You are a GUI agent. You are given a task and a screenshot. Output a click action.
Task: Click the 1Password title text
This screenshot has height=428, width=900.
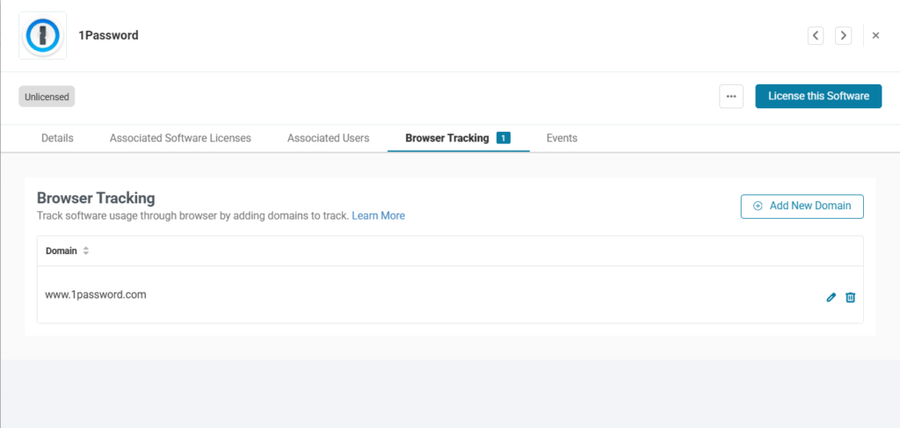click(x=109, y=35)
